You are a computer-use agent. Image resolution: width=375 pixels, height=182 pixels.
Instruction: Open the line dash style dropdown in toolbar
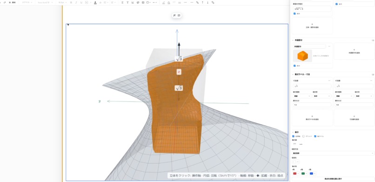(x=154, y=2)
